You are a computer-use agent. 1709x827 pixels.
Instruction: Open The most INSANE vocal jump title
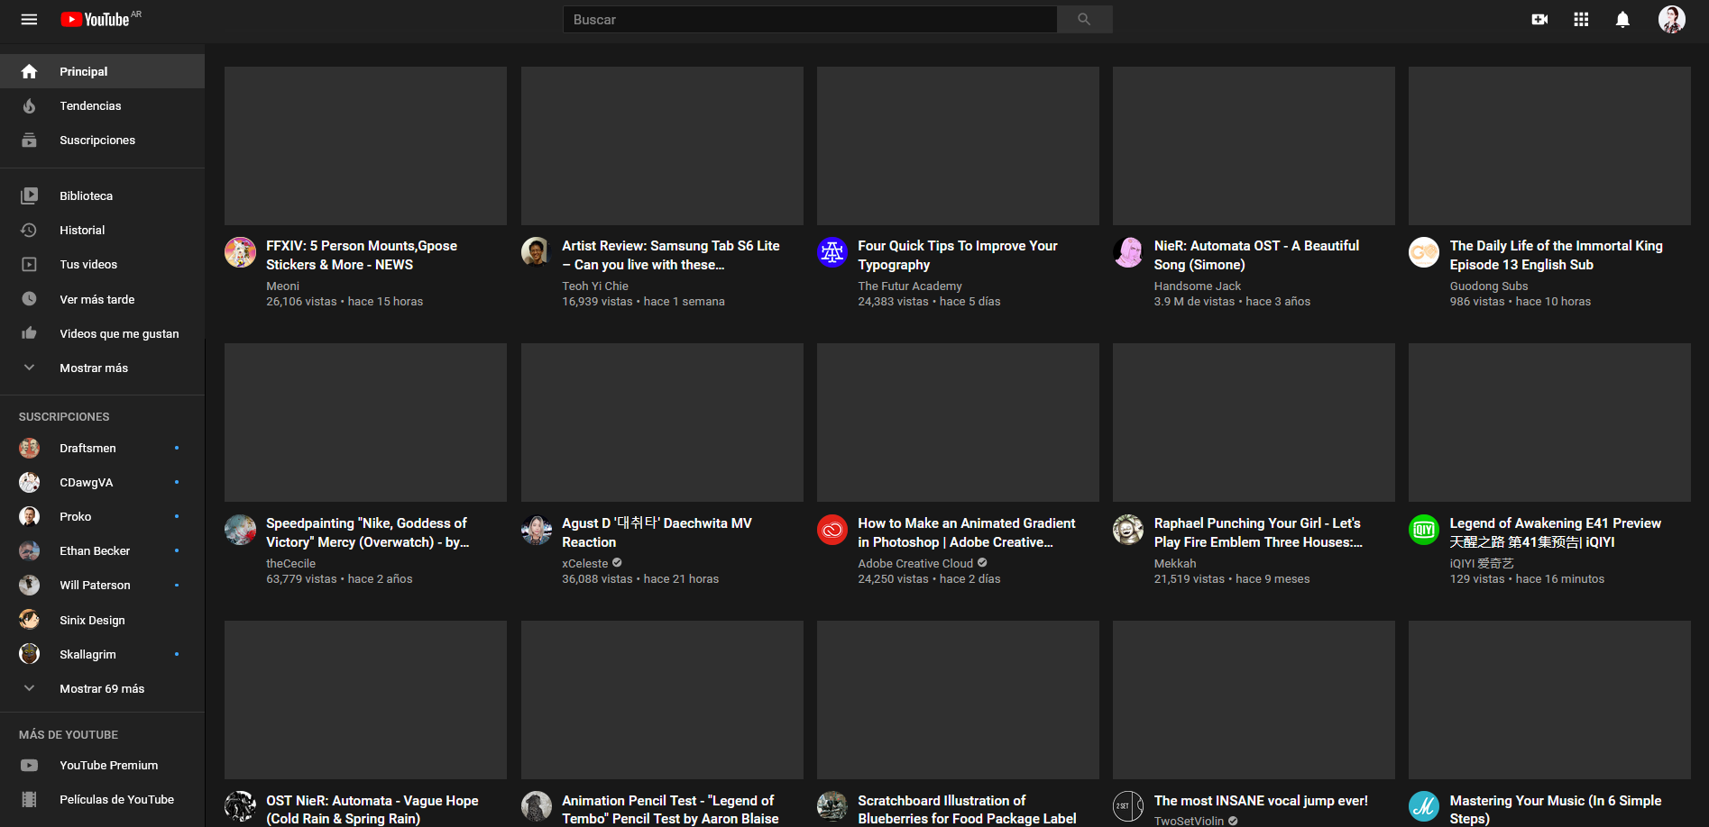(x=1261, y=800)
